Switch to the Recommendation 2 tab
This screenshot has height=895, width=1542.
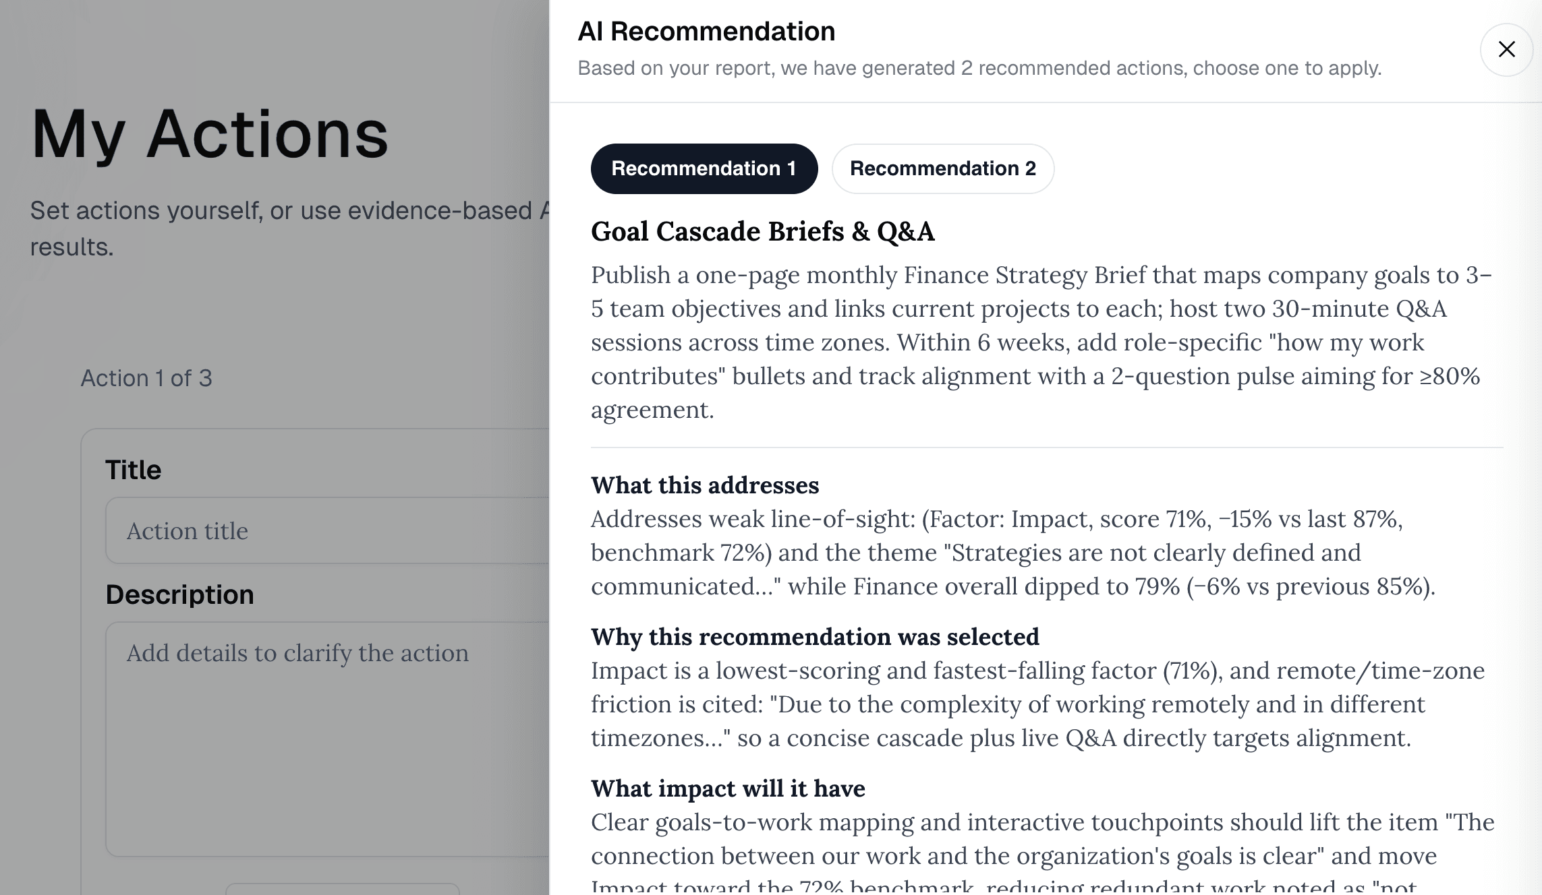942,168
